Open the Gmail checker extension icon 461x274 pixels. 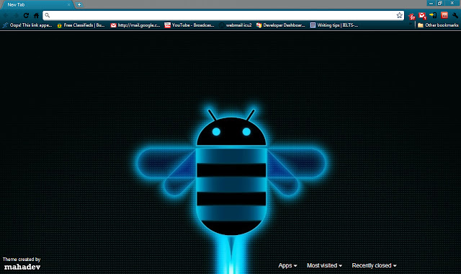coord(423,16)
